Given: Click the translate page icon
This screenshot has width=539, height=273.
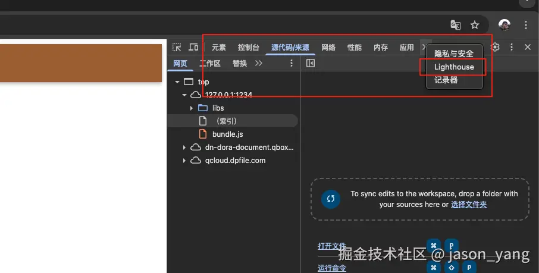Looking at the screenshot, I should [x=456, y=25].
